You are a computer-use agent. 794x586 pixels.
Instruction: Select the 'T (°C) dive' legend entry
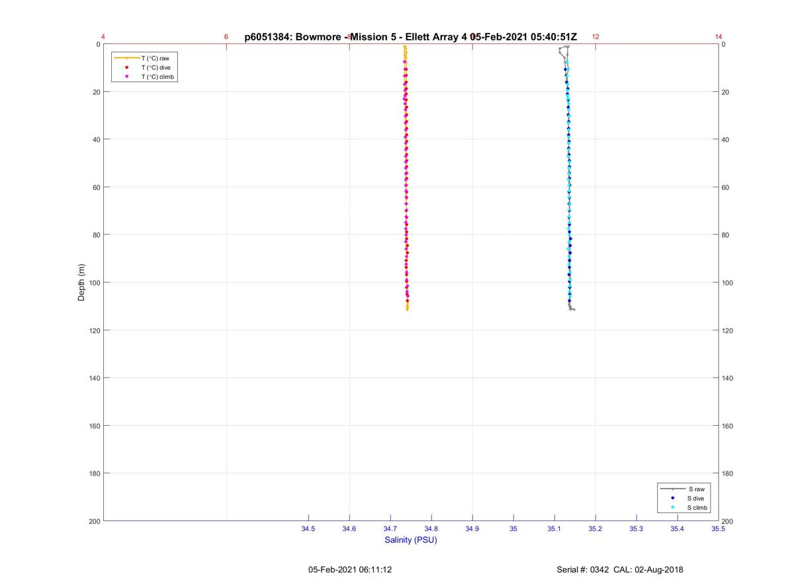click(x=155, y=68)
